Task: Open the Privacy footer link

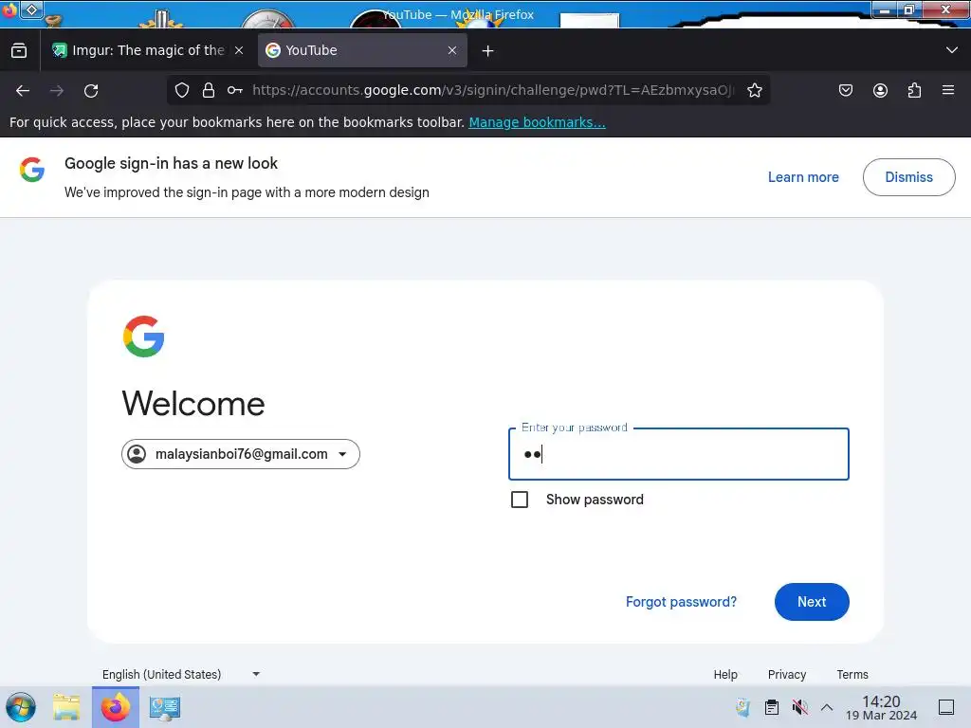Action: click(x=786, y=674)
